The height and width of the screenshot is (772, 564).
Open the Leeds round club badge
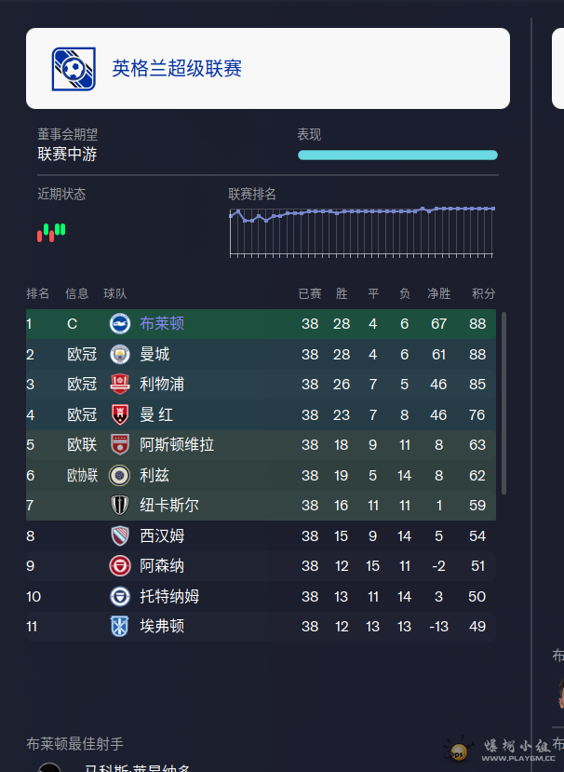point(119,476)
